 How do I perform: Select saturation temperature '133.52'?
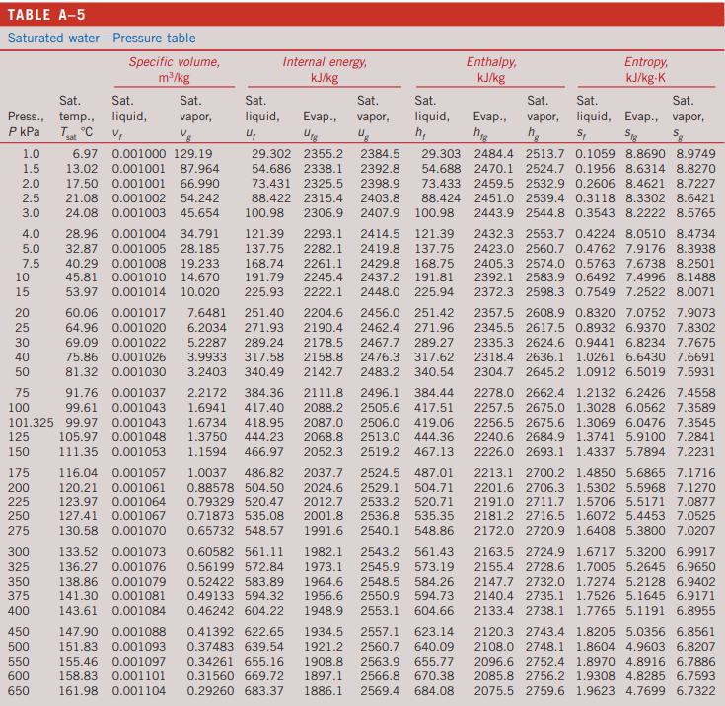(78, 552)
